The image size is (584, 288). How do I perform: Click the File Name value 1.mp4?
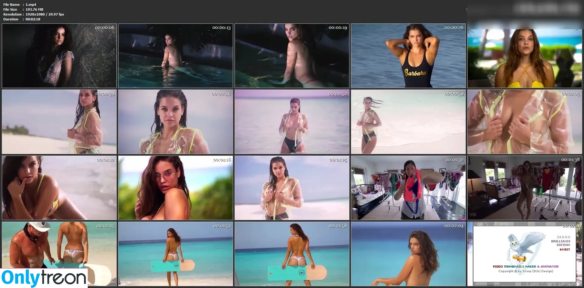pos(31,5)
